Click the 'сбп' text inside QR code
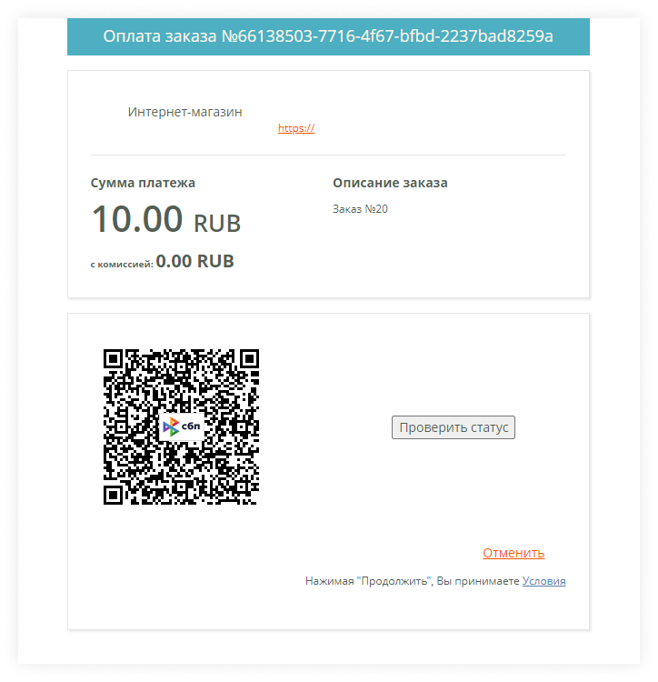This screenshot has width=658, height=682. pos(191,426)
